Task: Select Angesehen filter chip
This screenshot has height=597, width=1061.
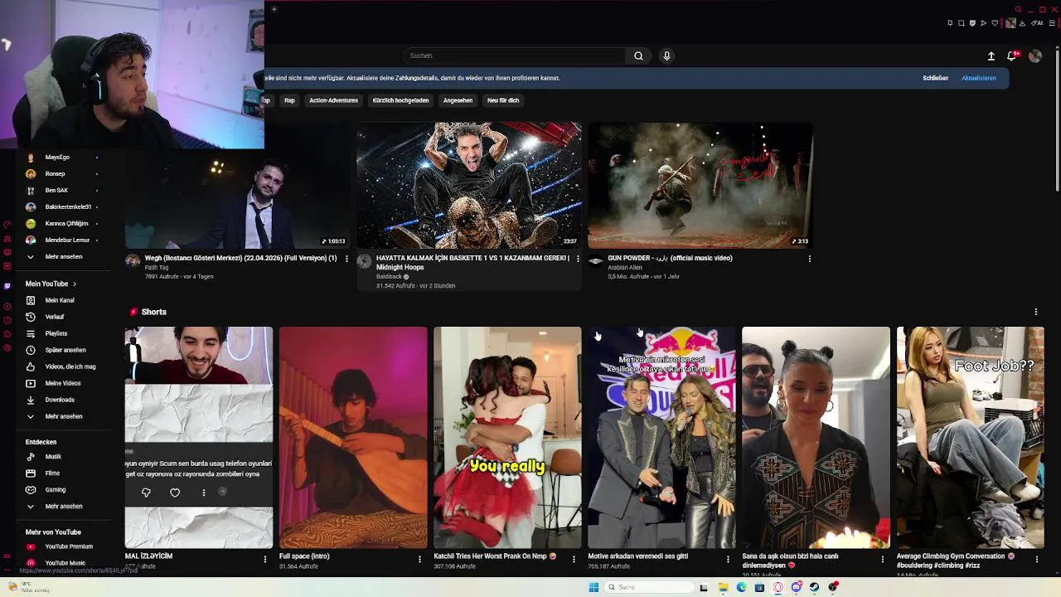Action: (x=458, y=100)
